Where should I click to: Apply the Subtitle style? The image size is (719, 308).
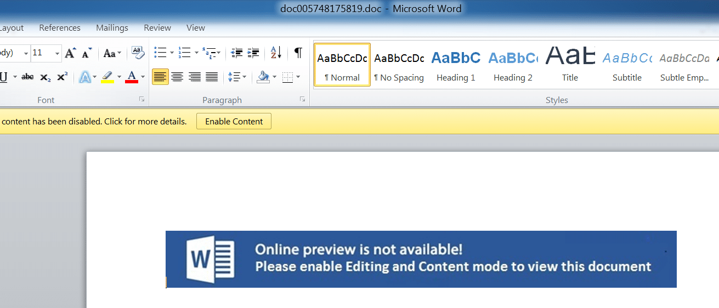[627, 65]
